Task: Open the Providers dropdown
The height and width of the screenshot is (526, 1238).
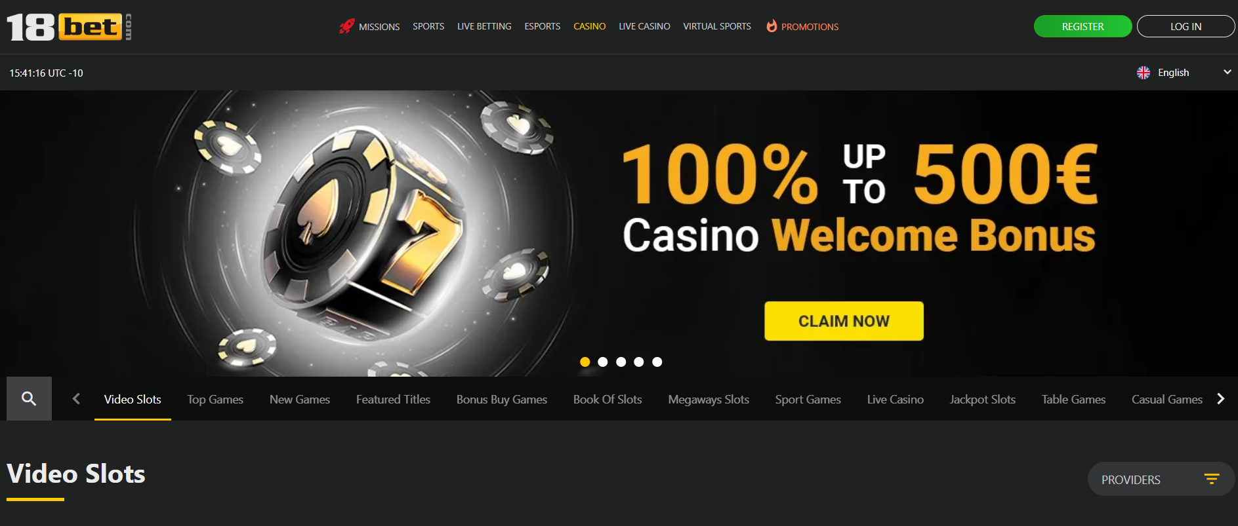Action: pyautogui.click(x=1161, y=479)
